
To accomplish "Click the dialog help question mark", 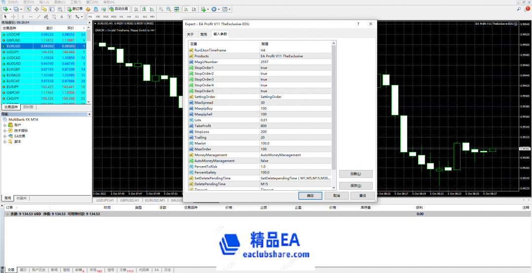I will click(358, 24).
